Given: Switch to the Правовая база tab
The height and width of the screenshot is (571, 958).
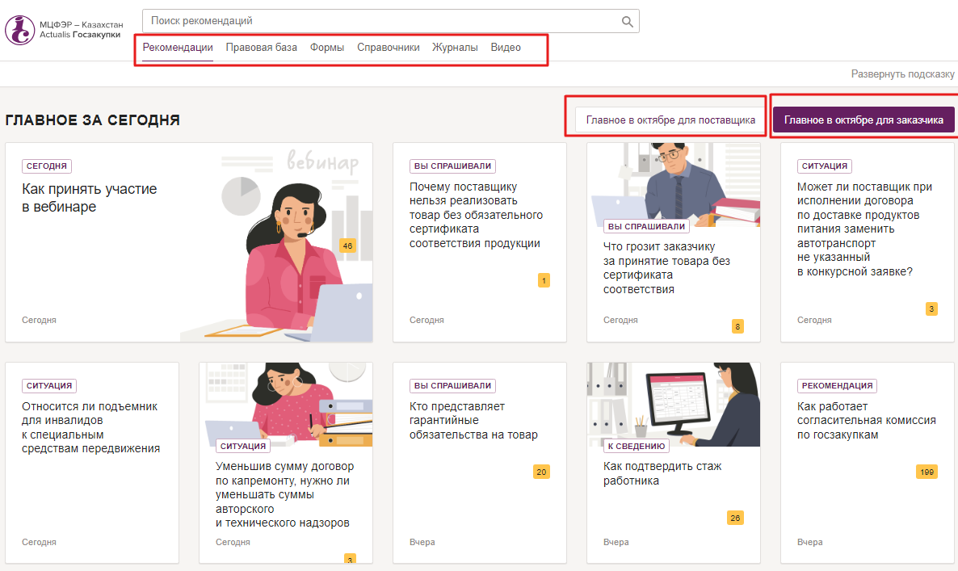Looking at the screenshot, I should click(x=261, y=48).
